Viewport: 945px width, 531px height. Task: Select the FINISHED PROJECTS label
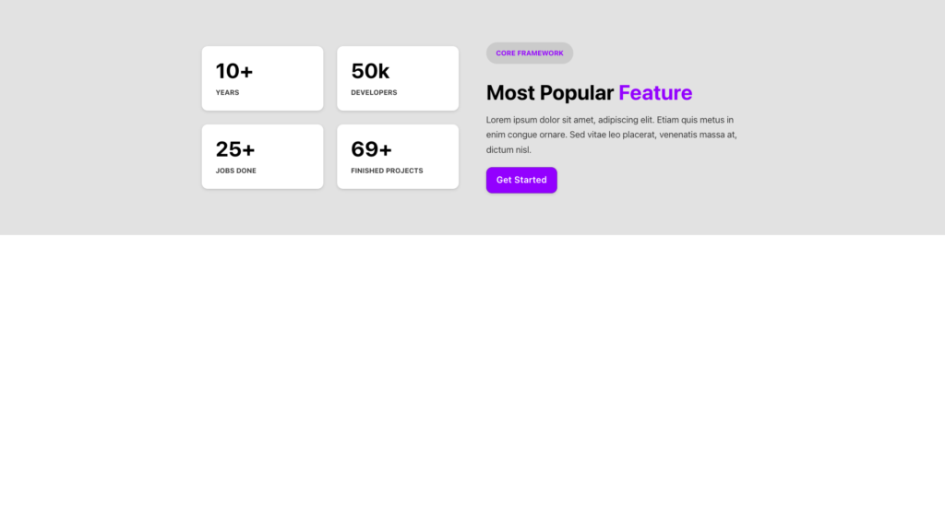click(x=387, y=171)
